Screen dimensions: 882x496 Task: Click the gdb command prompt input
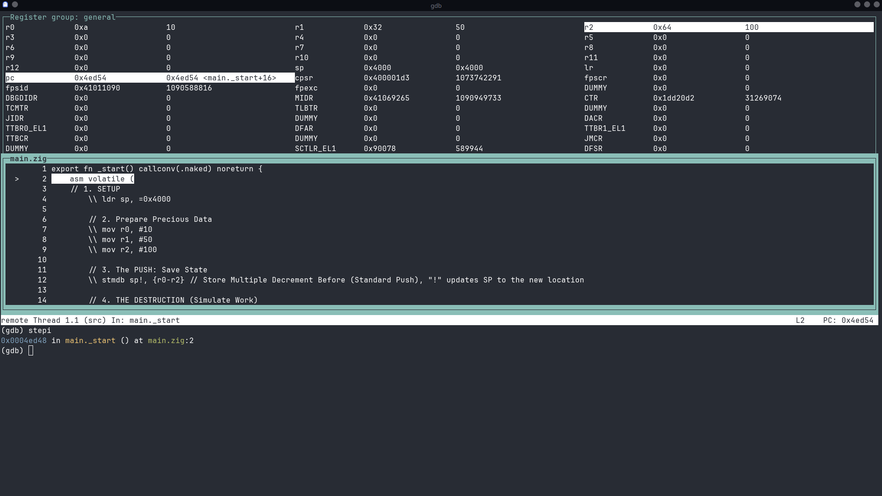pos(31,350)
